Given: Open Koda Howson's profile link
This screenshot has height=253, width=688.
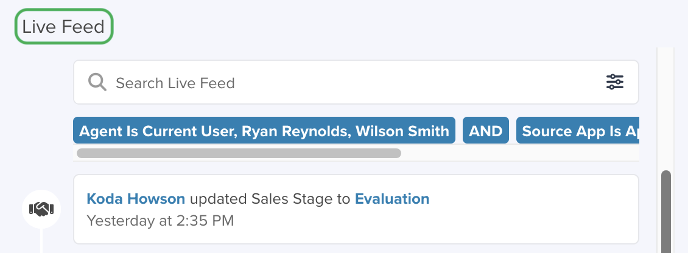Looking at the screenshot, I should [x=136, y=199].
